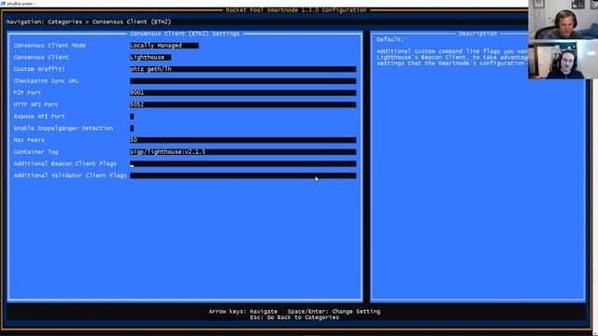Click the terminal window title bar icon

3,3
